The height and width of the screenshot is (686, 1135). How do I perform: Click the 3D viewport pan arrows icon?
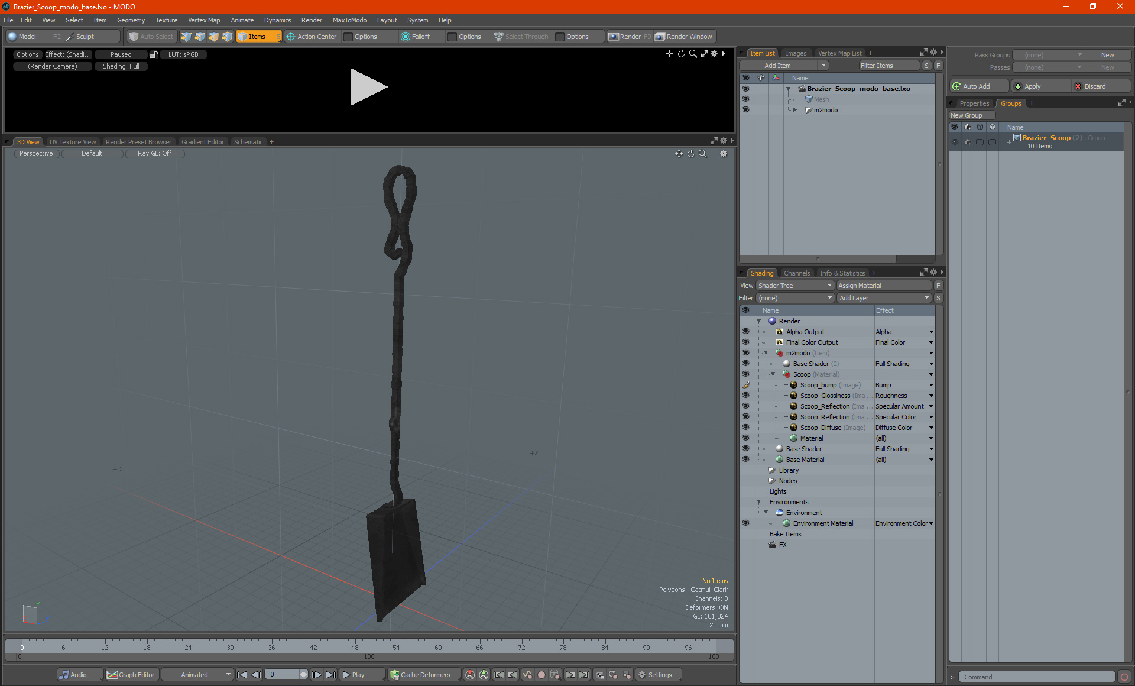click(x=679, y=154)
